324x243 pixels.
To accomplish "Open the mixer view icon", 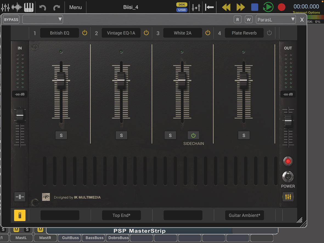I will [5, 7].
